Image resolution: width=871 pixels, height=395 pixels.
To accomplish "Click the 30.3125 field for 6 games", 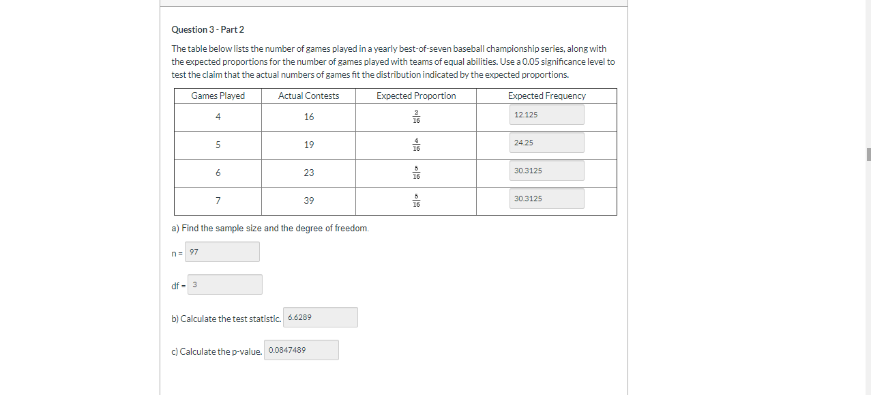I will click(x=546, y=170).
